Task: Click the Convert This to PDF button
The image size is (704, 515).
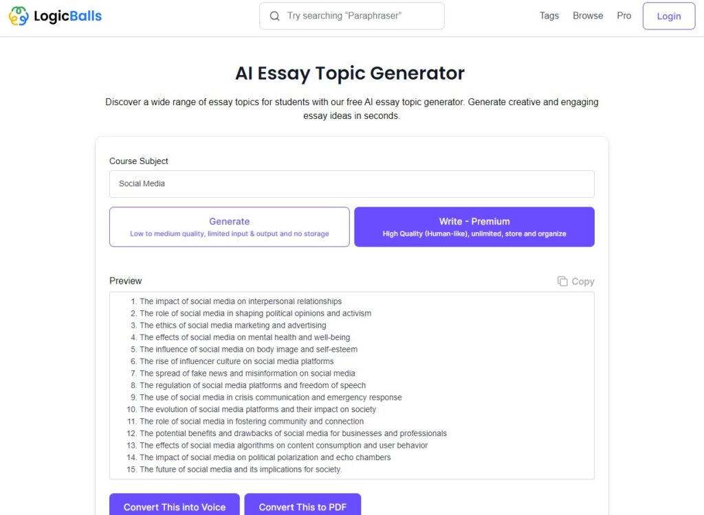Action: pyautogui.click(x=303, y=507)
